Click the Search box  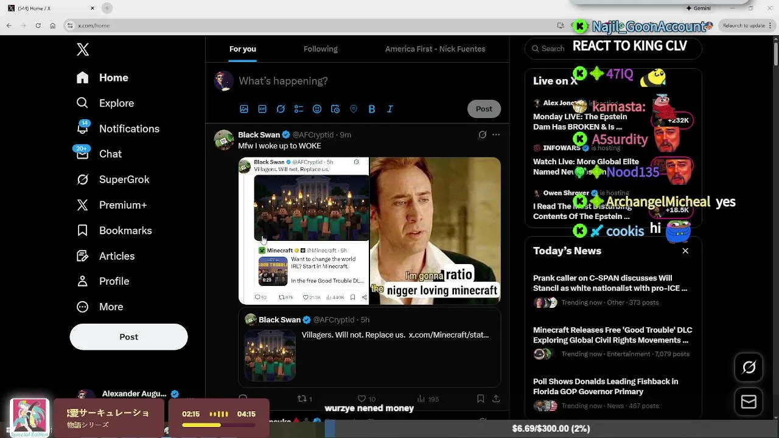click(613, 49)
